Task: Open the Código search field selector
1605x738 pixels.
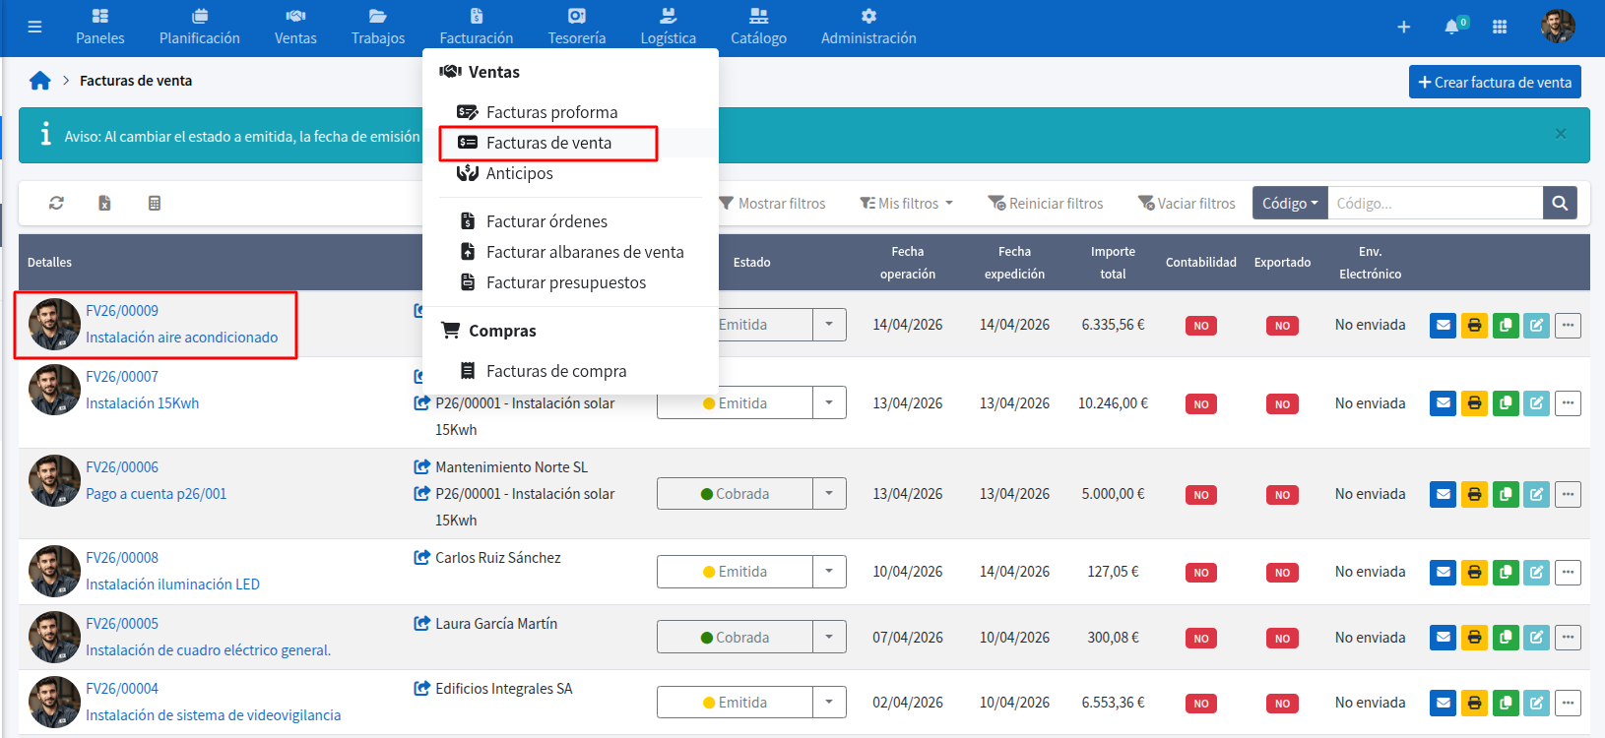Action: pos(1289,204)
